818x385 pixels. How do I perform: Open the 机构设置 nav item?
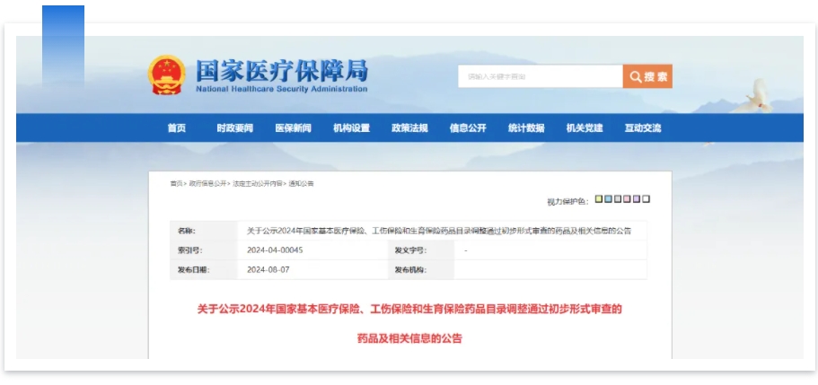click(351, 128)
